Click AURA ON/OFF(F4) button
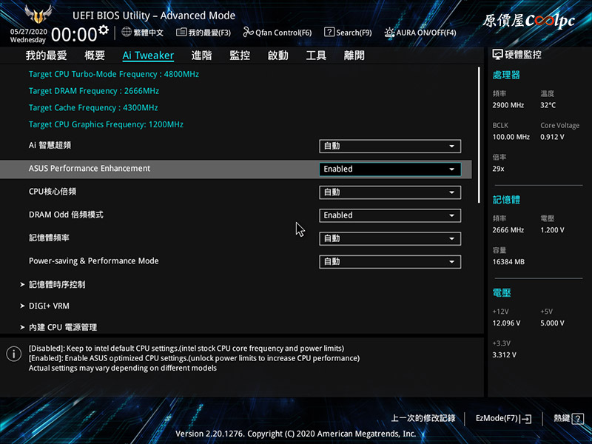 click(420, 33)
